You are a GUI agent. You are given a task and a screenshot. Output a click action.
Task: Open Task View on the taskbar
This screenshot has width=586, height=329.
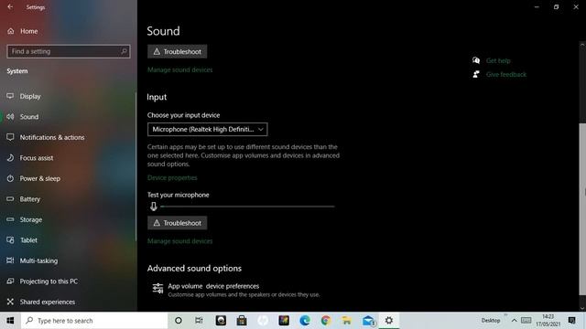[200, 321]
